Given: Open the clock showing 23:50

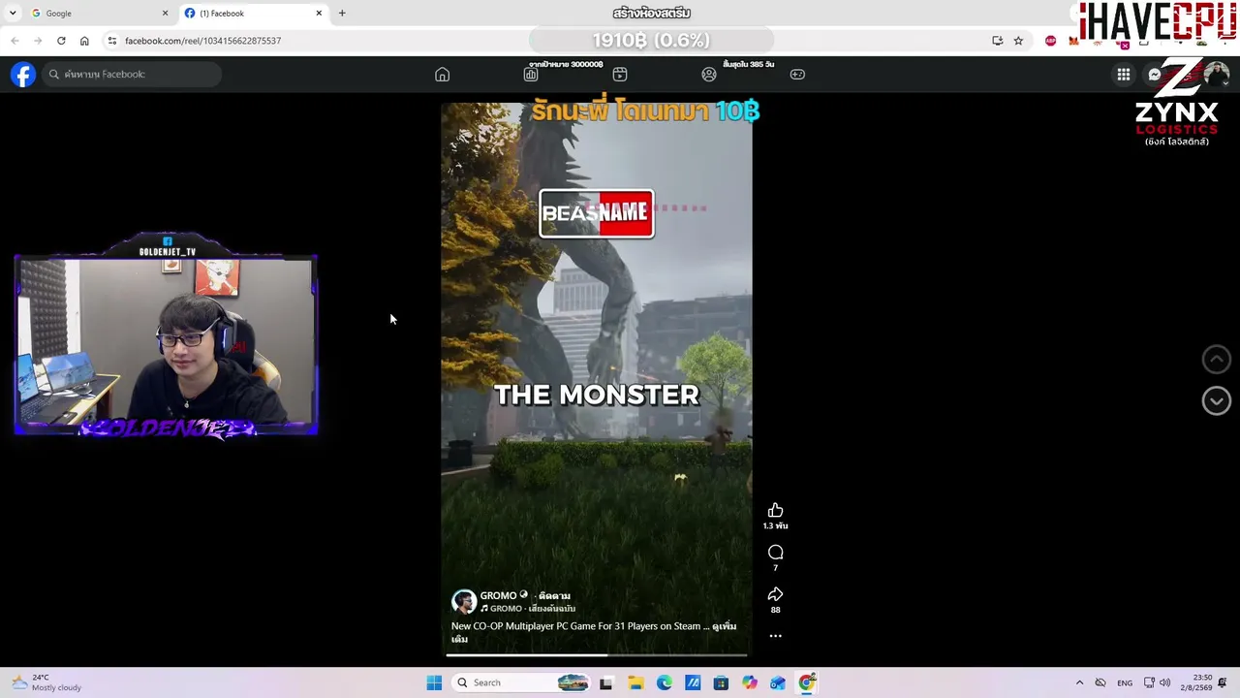Looking at the screenshot, I should pyautogui.click(x=1201, y=682).
